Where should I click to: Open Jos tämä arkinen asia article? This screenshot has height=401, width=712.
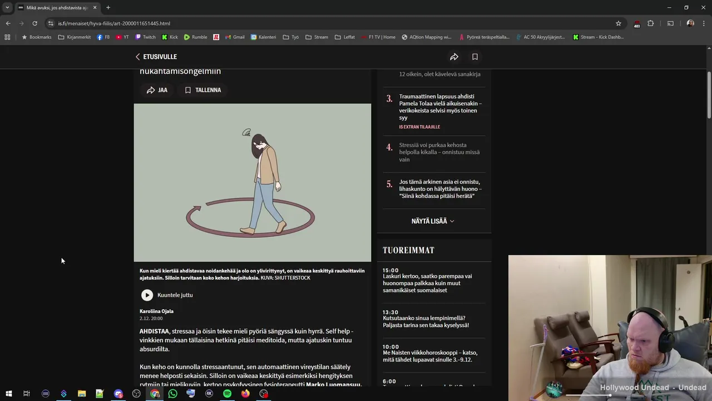click(x=440, y=189)
